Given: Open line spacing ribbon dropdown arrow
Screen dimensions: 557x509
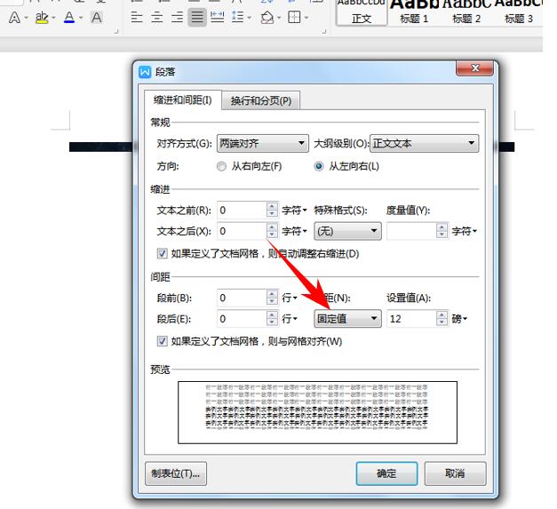Looking at the screenshot, I should click(x=249, y=18).
